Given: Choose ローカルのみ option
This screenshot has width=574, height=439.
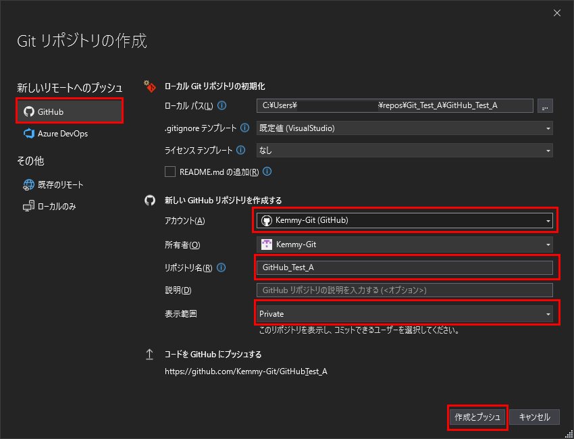Looking at the screenshot, I should [x=57, y=206].
